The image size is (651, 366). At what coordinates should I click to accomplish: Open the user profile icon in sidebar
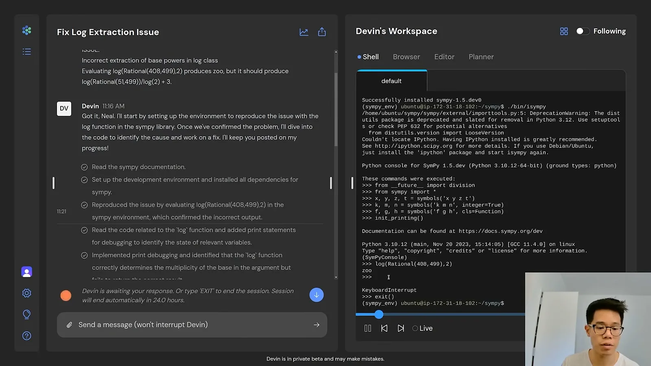tap(27, 272)
